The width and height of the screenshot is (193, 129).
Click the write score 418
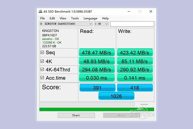pos(135,88)
